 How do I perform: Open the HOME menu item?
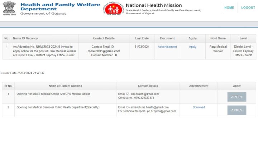[x=229, y=8]
